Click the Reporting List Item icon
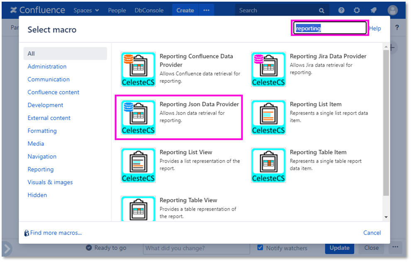 pyautogui.click(x=268, y=117)
